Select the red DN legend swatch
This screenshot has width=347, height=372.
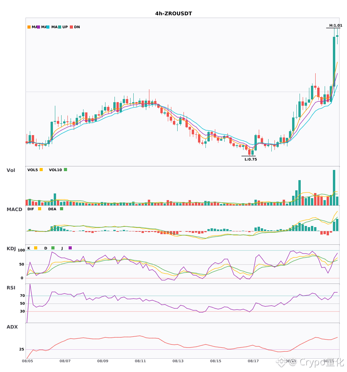(71, 27)
